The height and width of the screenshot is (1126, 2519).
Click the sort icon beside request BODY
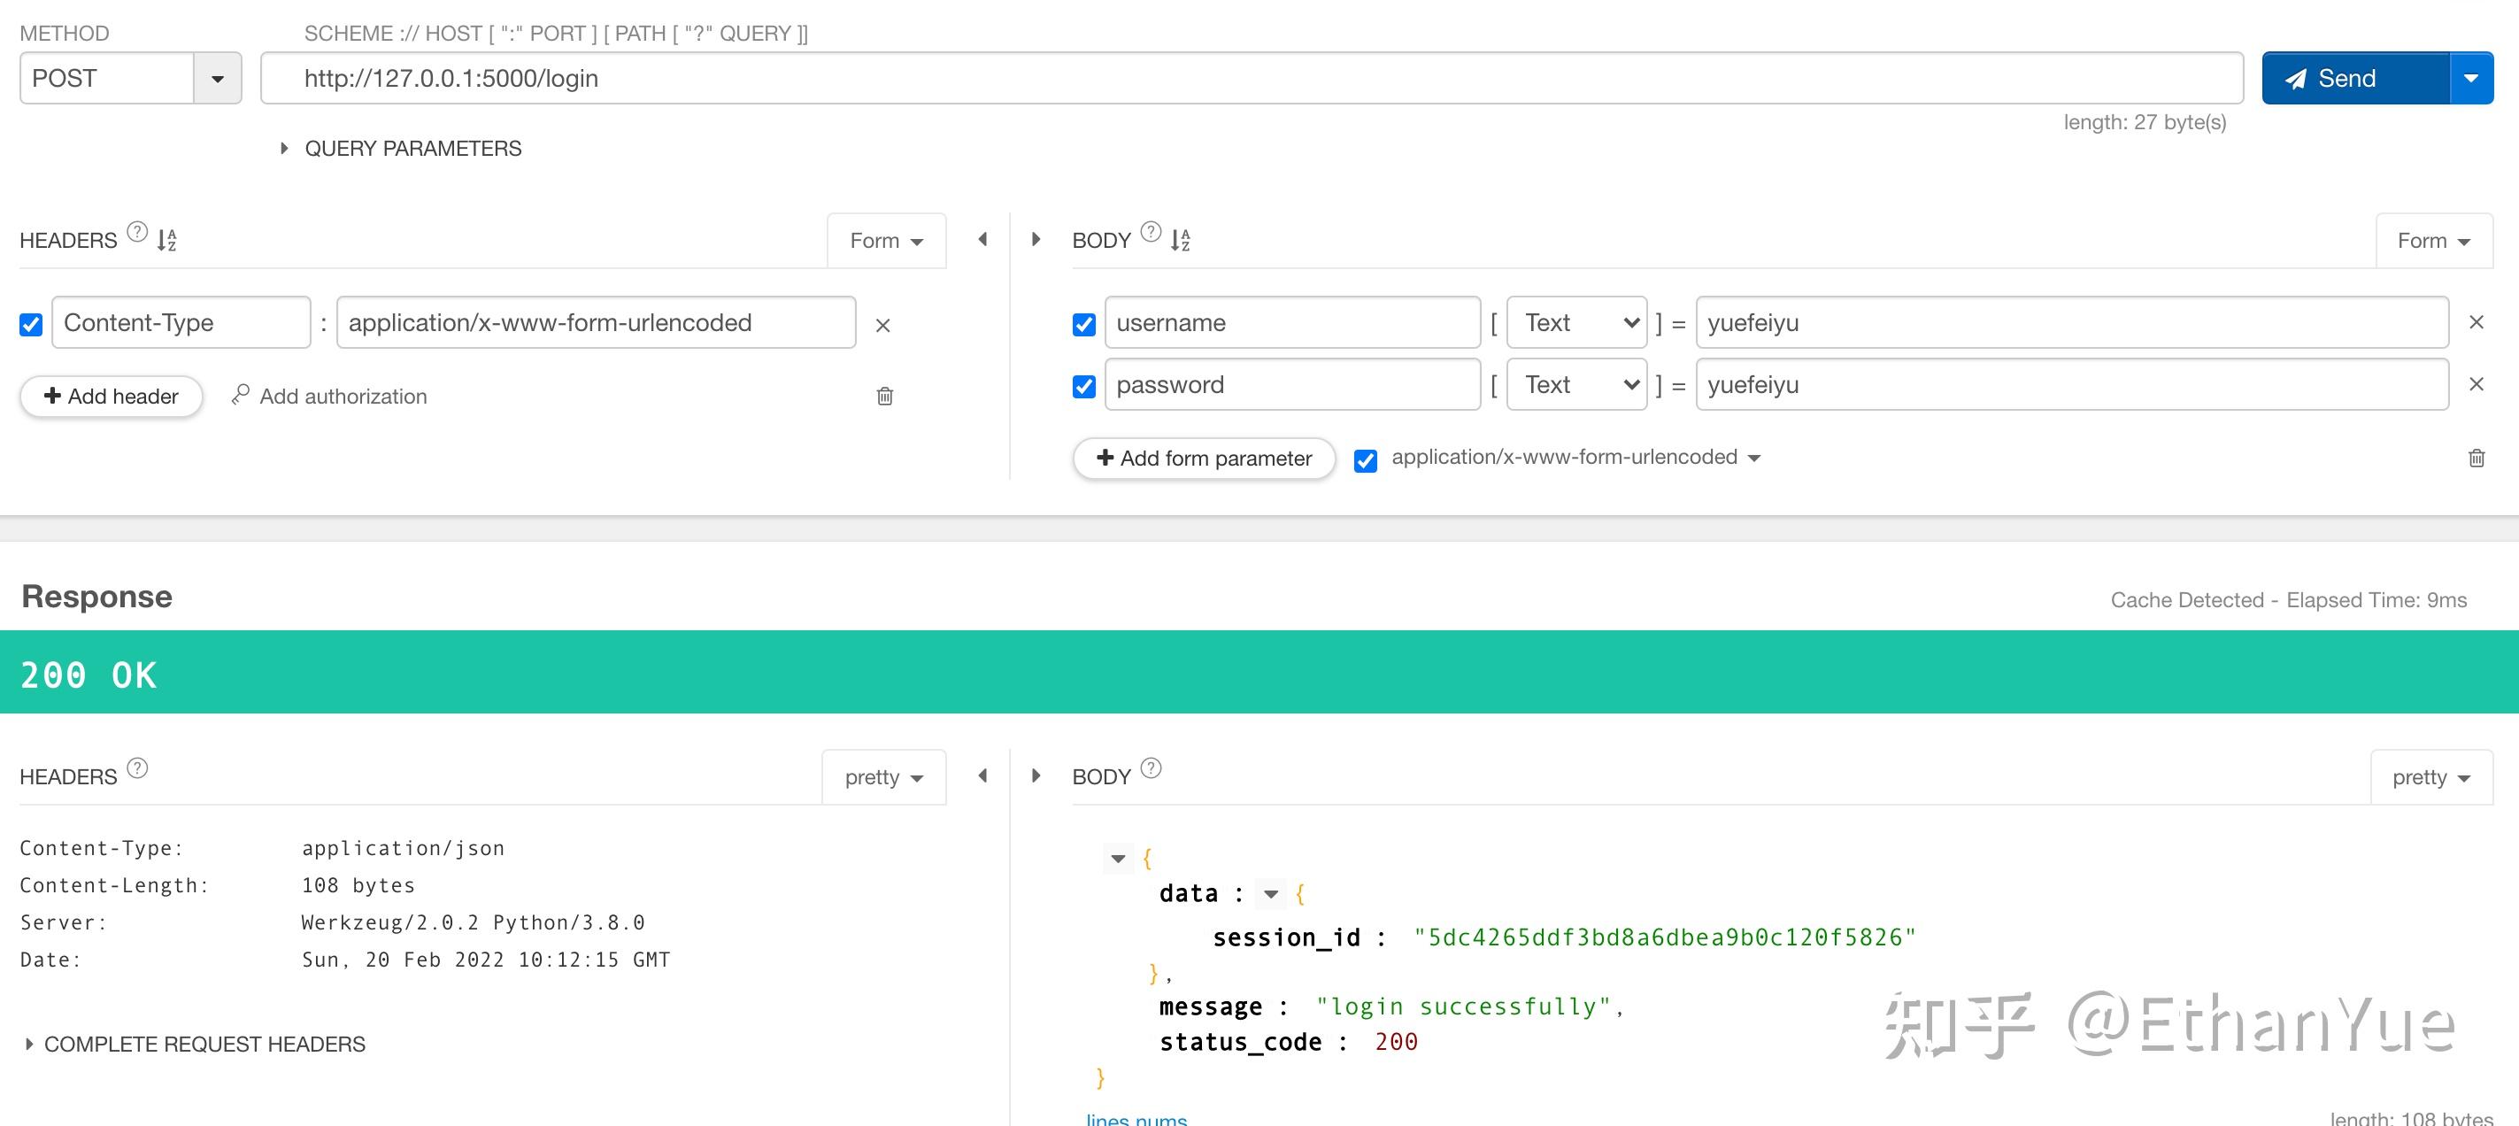coord(1181,240)
